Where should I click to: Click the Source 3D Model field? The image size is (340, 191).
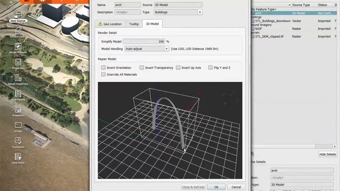coord(178,5)
